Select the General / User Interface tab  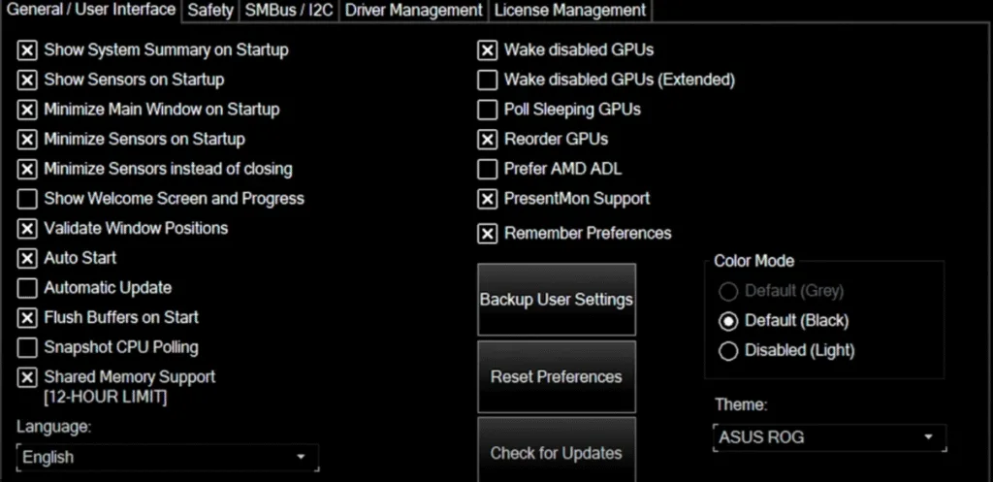tap(90, 10)
